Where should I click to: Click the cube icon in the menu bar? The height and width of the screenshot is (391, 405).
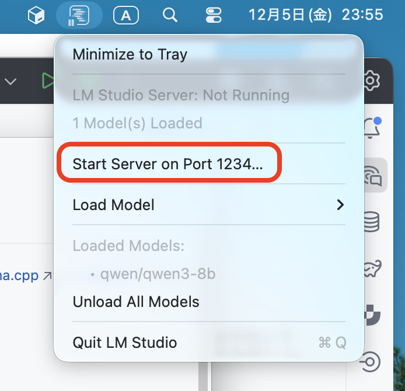[x=36, y=15]
